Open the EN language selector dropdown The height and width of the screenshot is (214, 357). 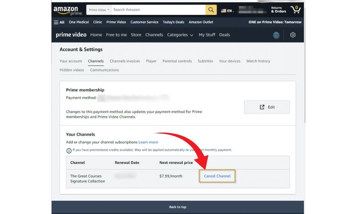click(227, 10)
